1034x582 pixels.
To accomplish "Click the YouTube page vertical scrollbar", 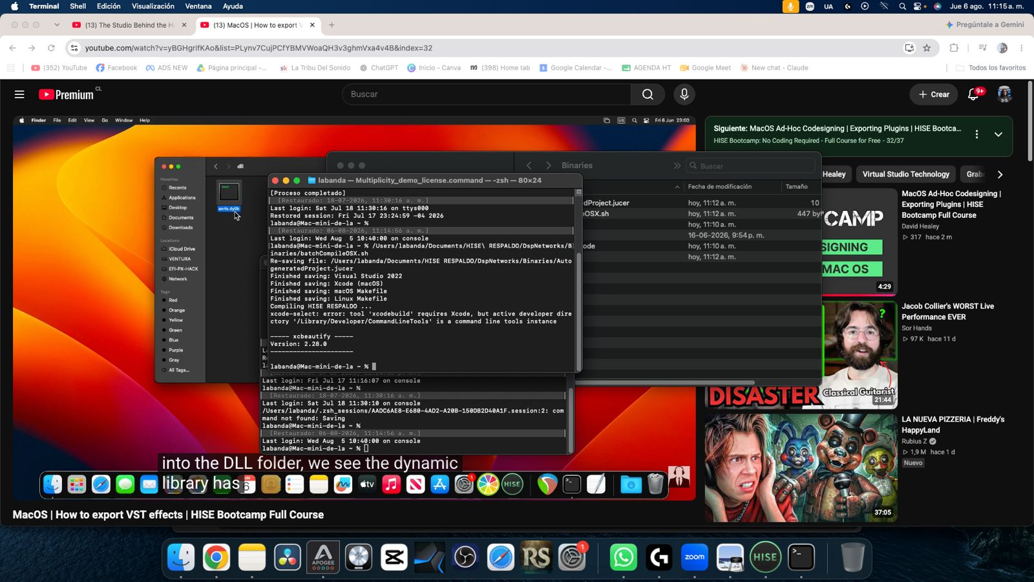I will pyautogui.click(x=1030, y=123).
